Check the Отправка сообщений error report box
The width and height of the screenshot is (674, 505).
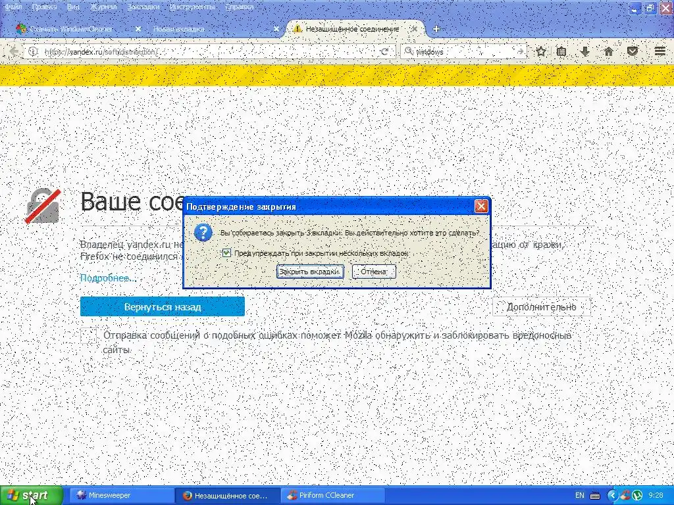tap(89, 336)
